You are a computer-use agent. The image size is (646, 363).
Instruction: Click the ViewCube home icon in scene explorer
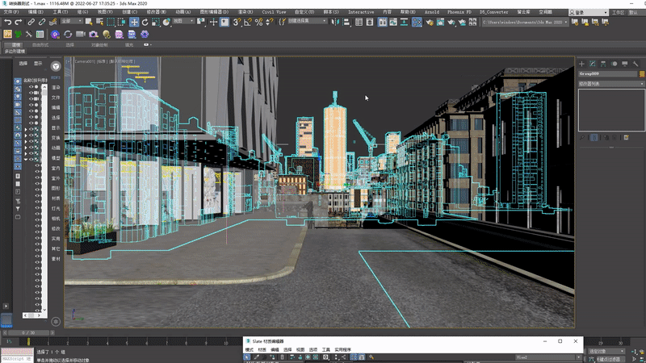click(55, 66)
